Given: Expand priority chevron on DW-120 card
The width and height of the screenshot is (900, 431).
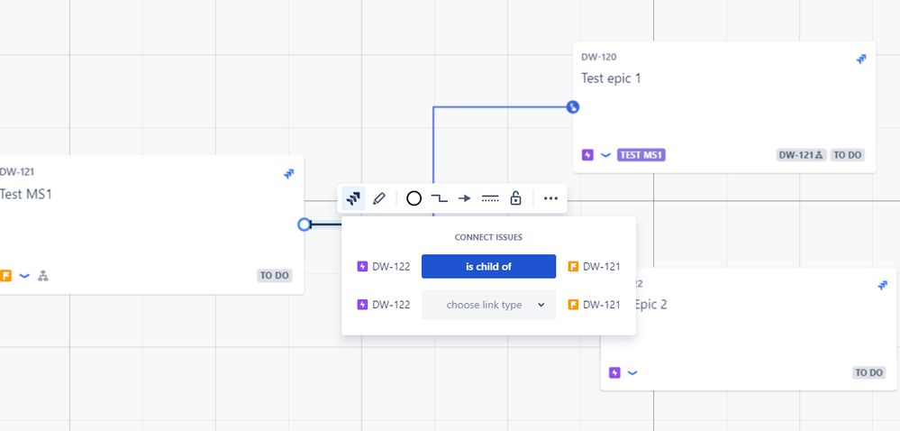Looking at the screenshot, I should 605,155.
